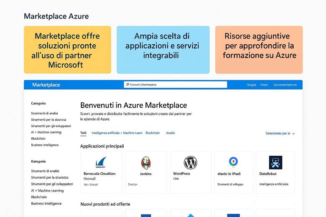Screen dimensions: 326x217
Task: Switch to Intelligenza artificiale + Machine Learn tab
Action: [x=117, y=133]
